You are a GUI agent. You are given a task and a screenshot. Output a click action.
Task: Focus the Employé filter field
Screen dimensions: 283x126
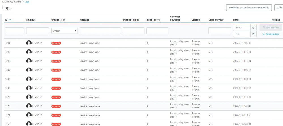tap(38, 31)
